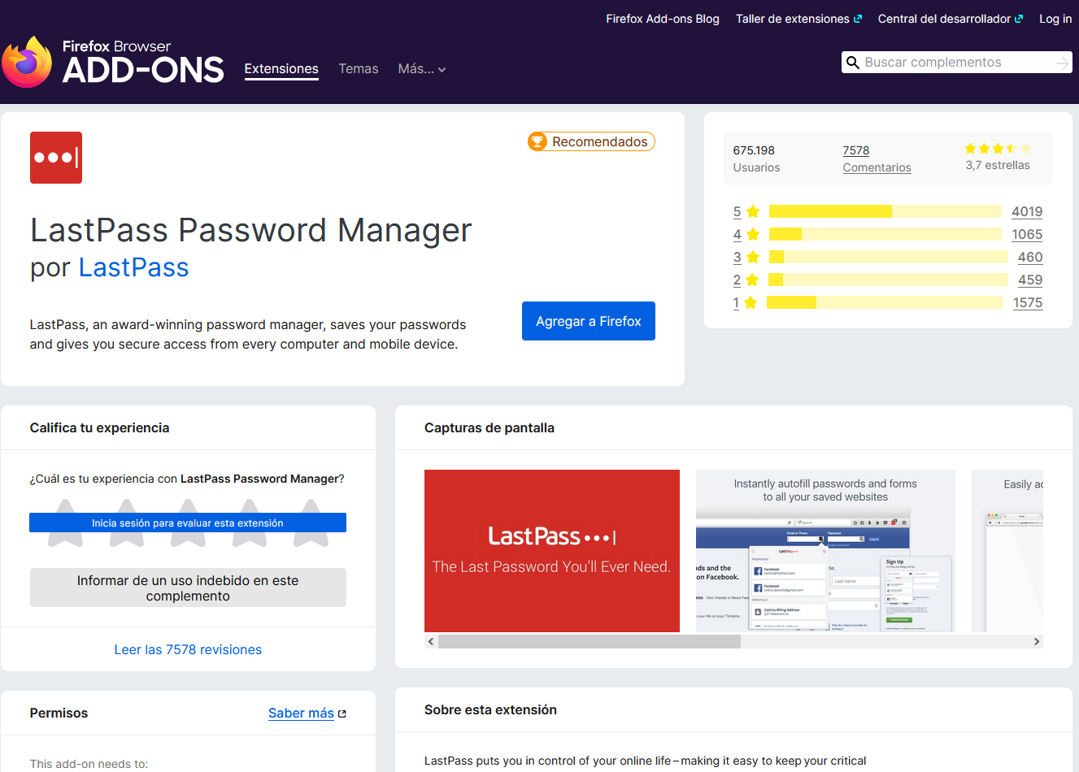This screenshot has width=1079, height=772.
Task: Focus the Buscar complementos search field
Action: (957, 63)
